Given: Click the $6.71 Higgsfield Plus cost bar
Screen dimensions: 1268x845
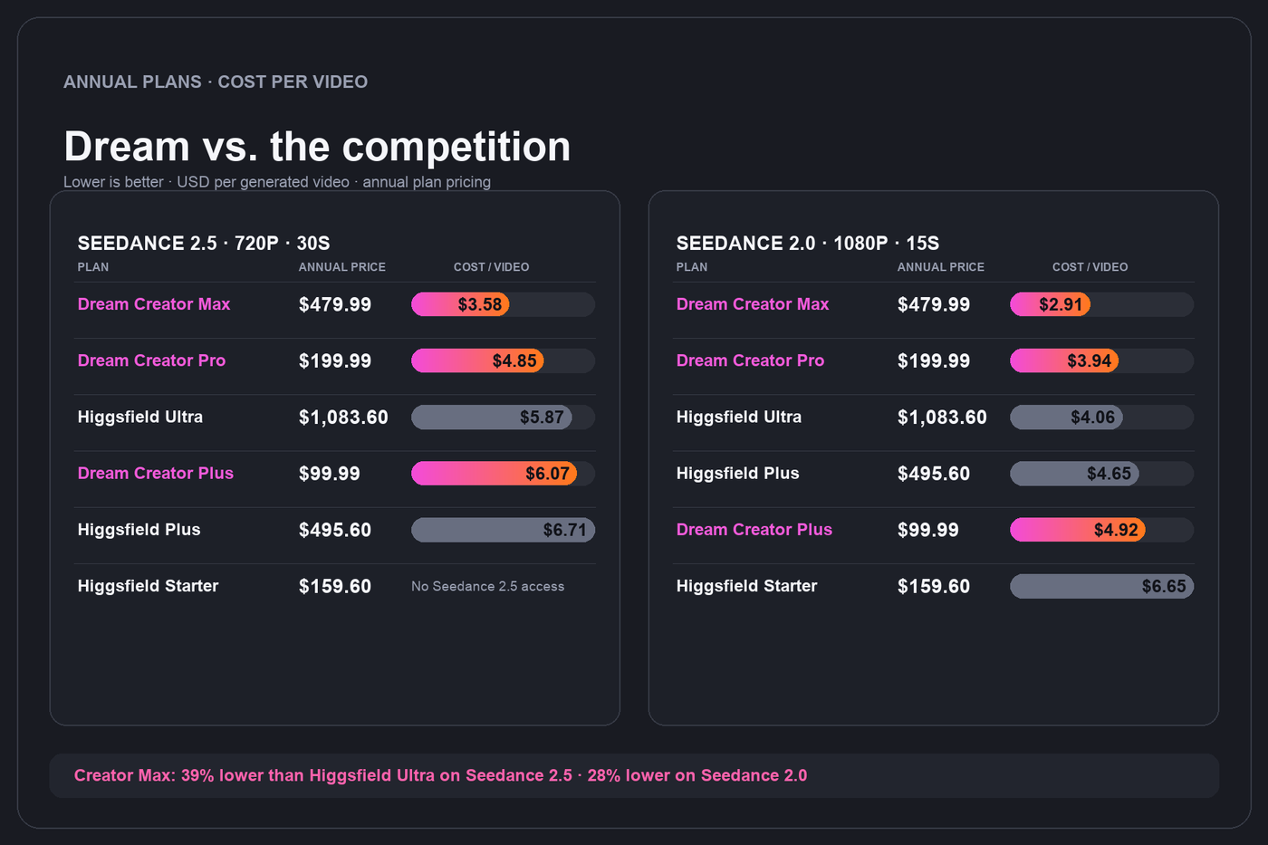Looking at the screenshot, I should pyautogui.click(x=503, y=530).
